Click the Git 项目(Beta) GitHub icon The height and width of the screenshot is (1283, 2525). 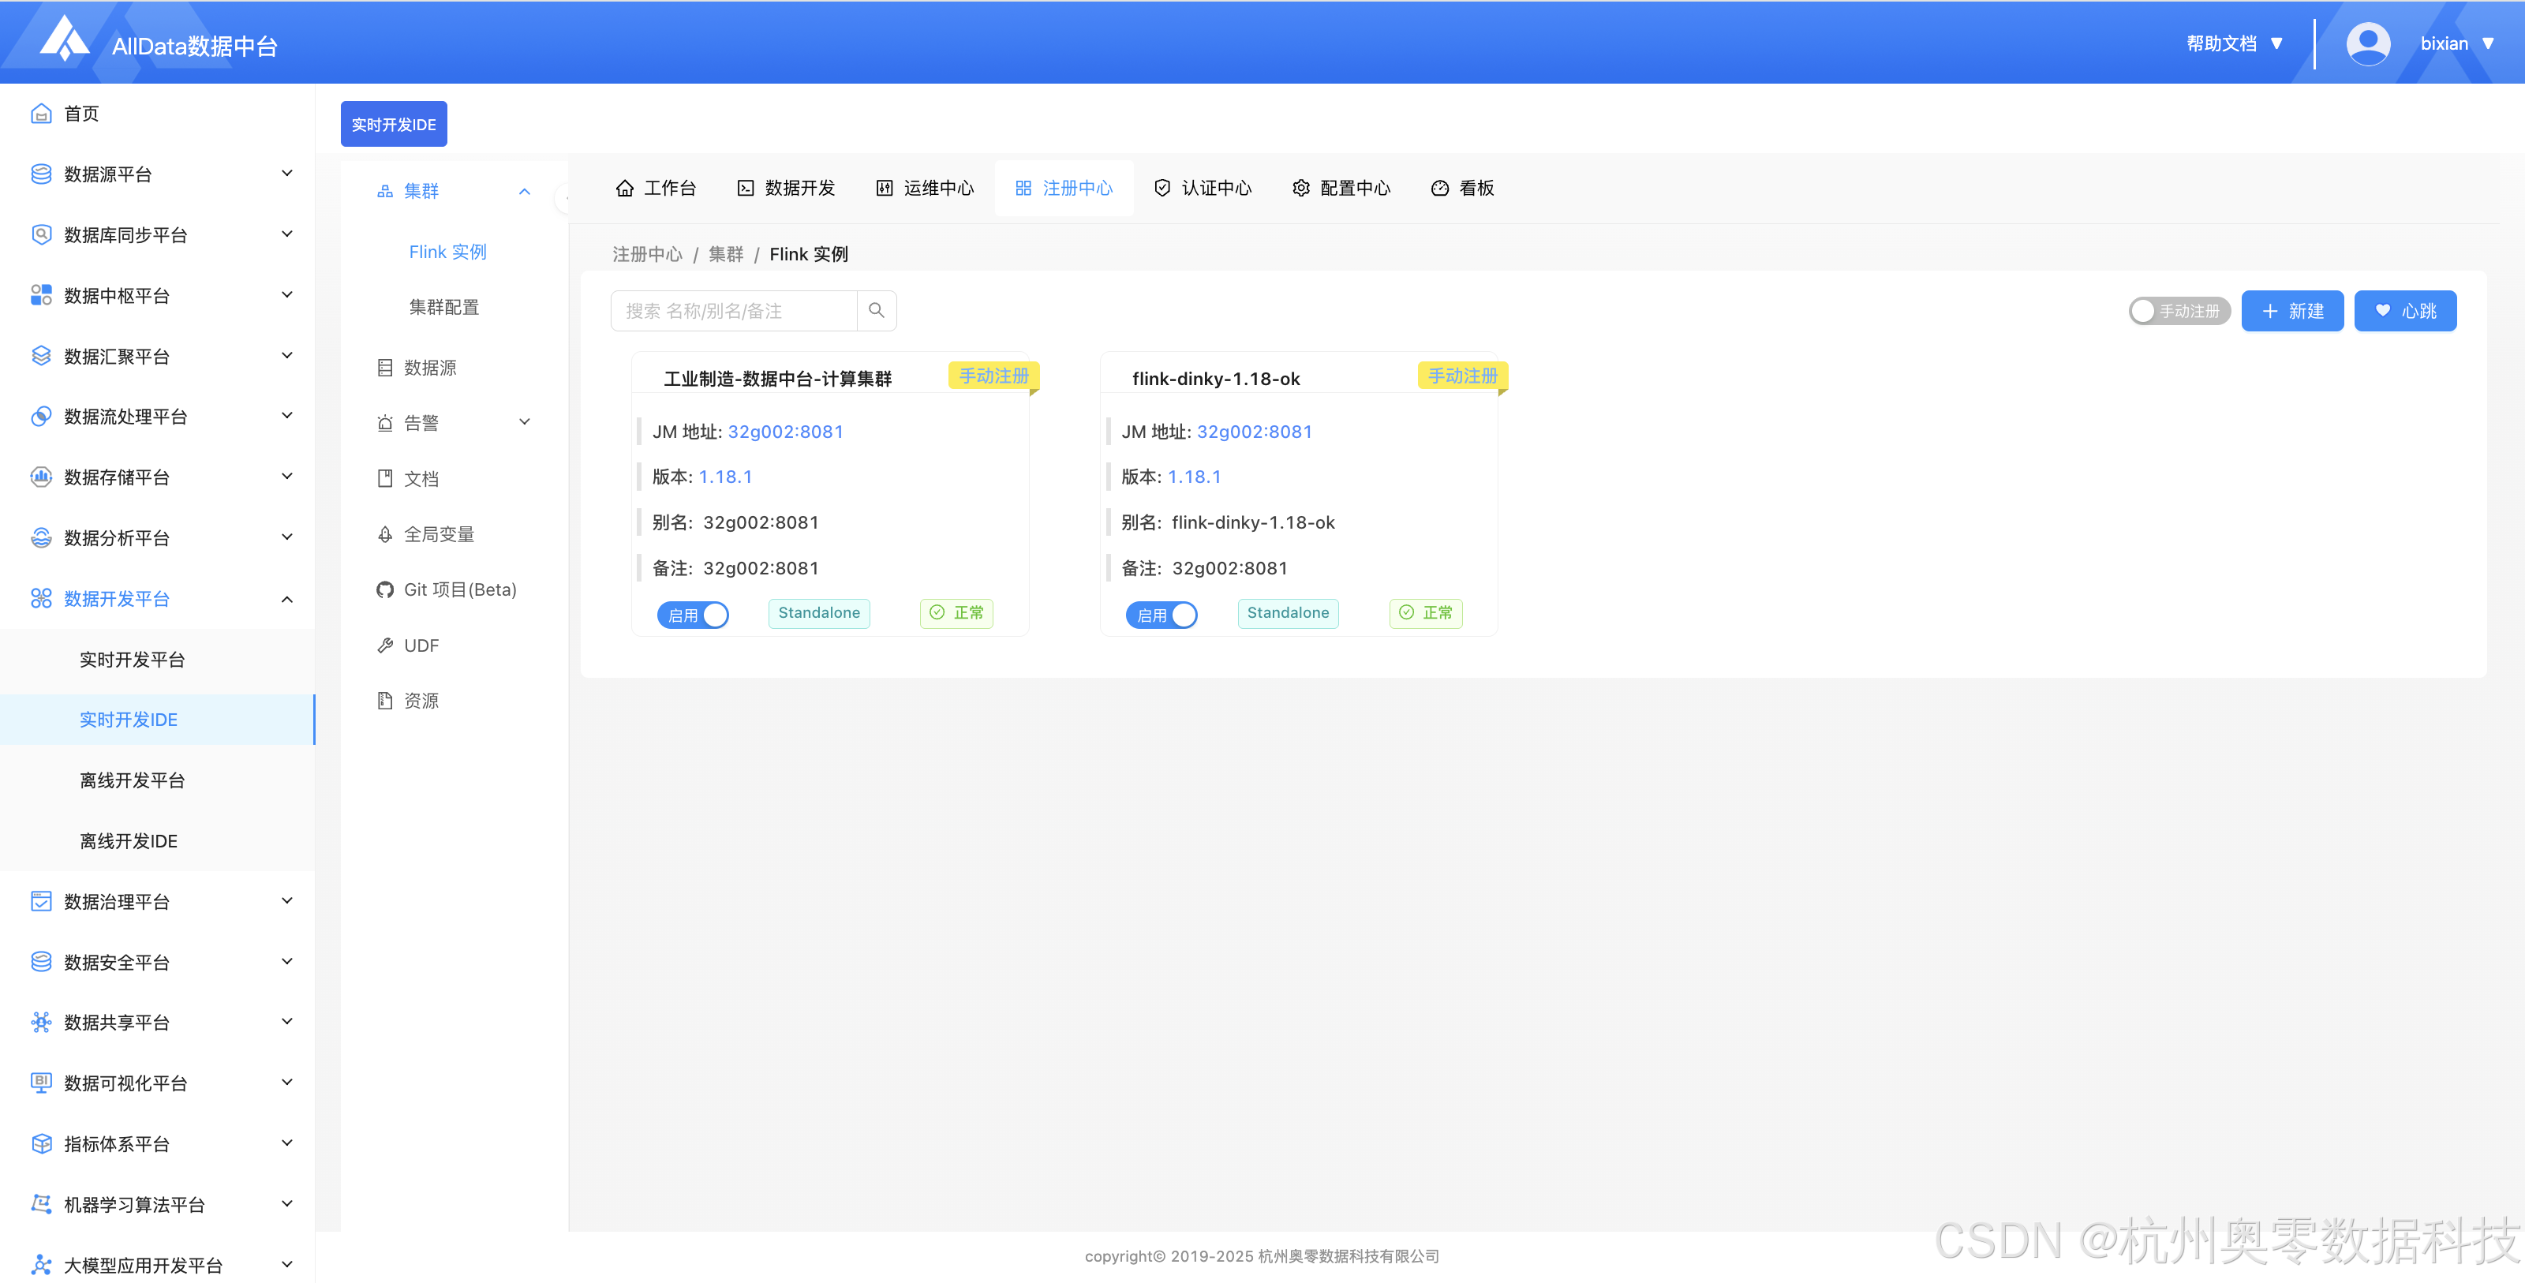[x=384, y=590]
